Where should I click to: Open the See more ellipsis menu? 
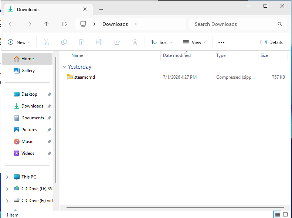pos(221,42)
